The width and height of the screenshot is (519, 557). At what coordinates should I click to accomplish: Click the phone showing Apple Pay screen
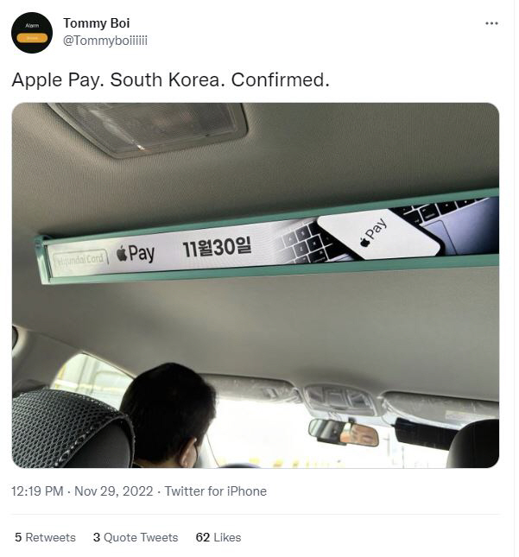tap(381, 234)
